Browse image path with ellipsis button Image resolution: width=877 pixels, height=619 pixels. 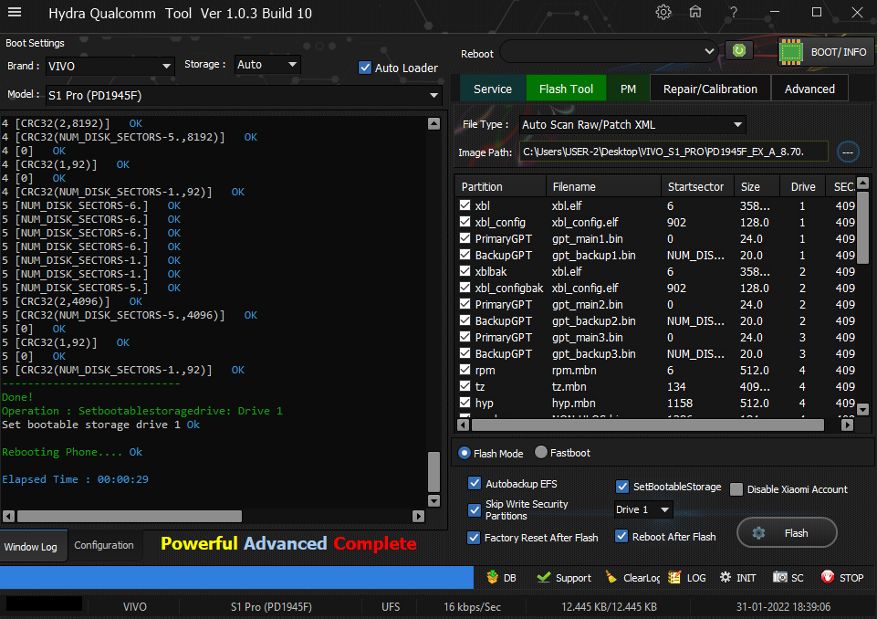point(848,152)
